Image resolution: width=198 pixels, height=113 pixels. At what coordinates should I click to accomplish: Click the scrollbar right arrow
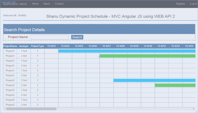coord(194,109)
